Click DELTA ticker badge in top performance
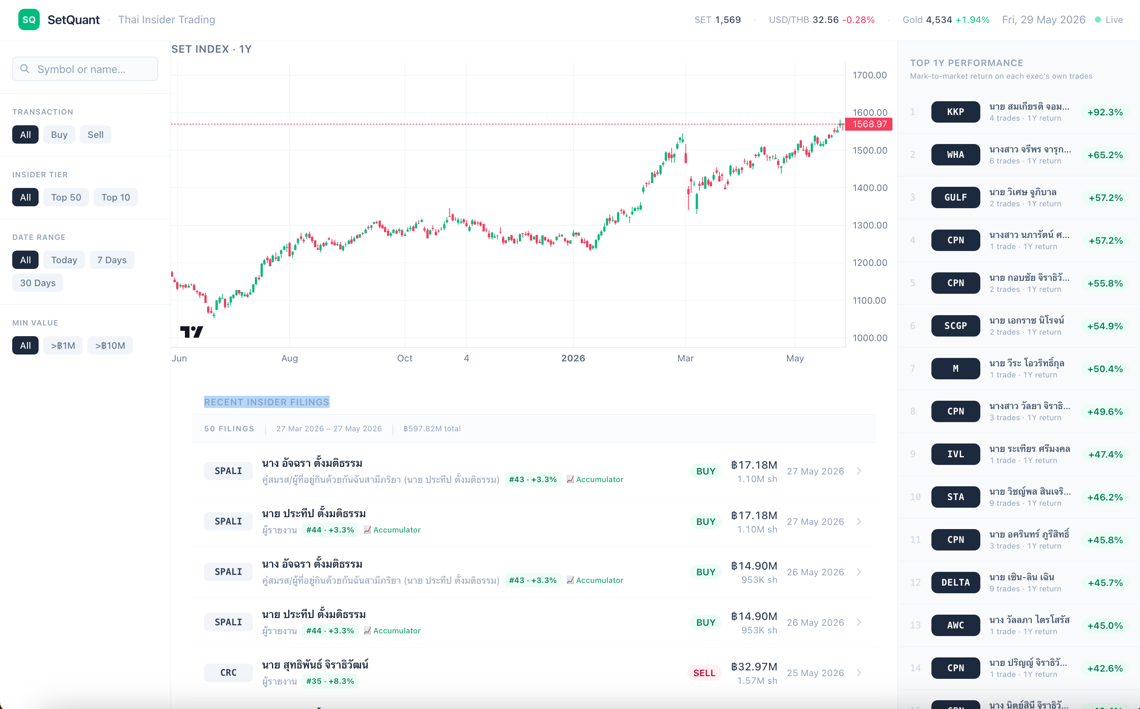 pyautogui.click(x=955, y=583)
